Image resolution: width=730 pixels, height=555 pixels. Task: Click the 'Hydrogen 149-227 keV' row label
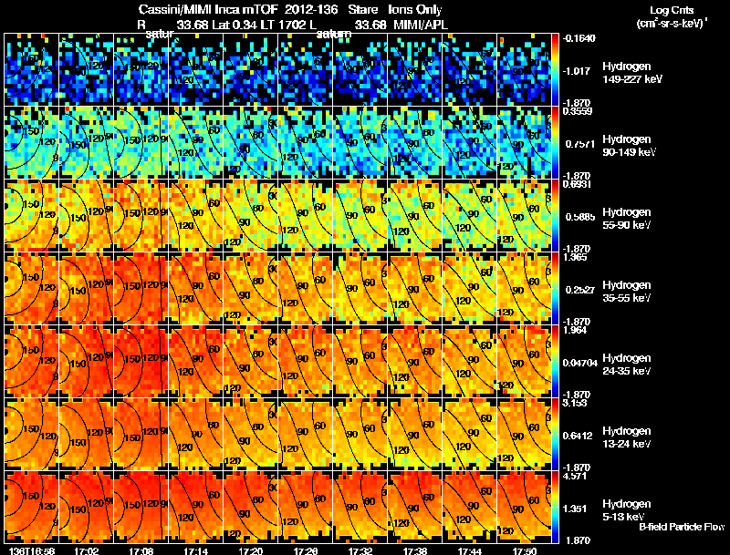pyautogui.click(x=631, y=73)
